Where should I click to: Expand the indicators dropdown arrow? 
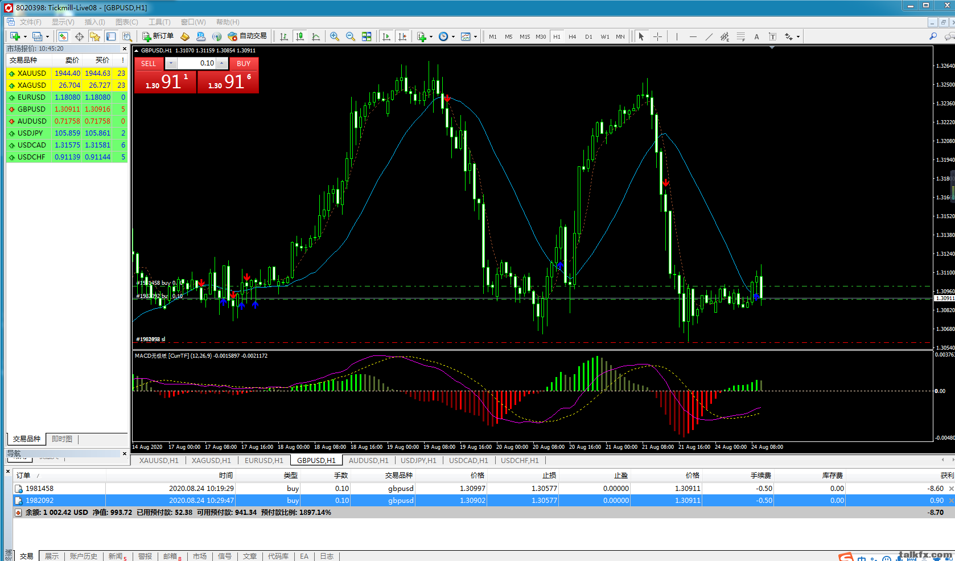pyautogui.click(x=431, y=36)
